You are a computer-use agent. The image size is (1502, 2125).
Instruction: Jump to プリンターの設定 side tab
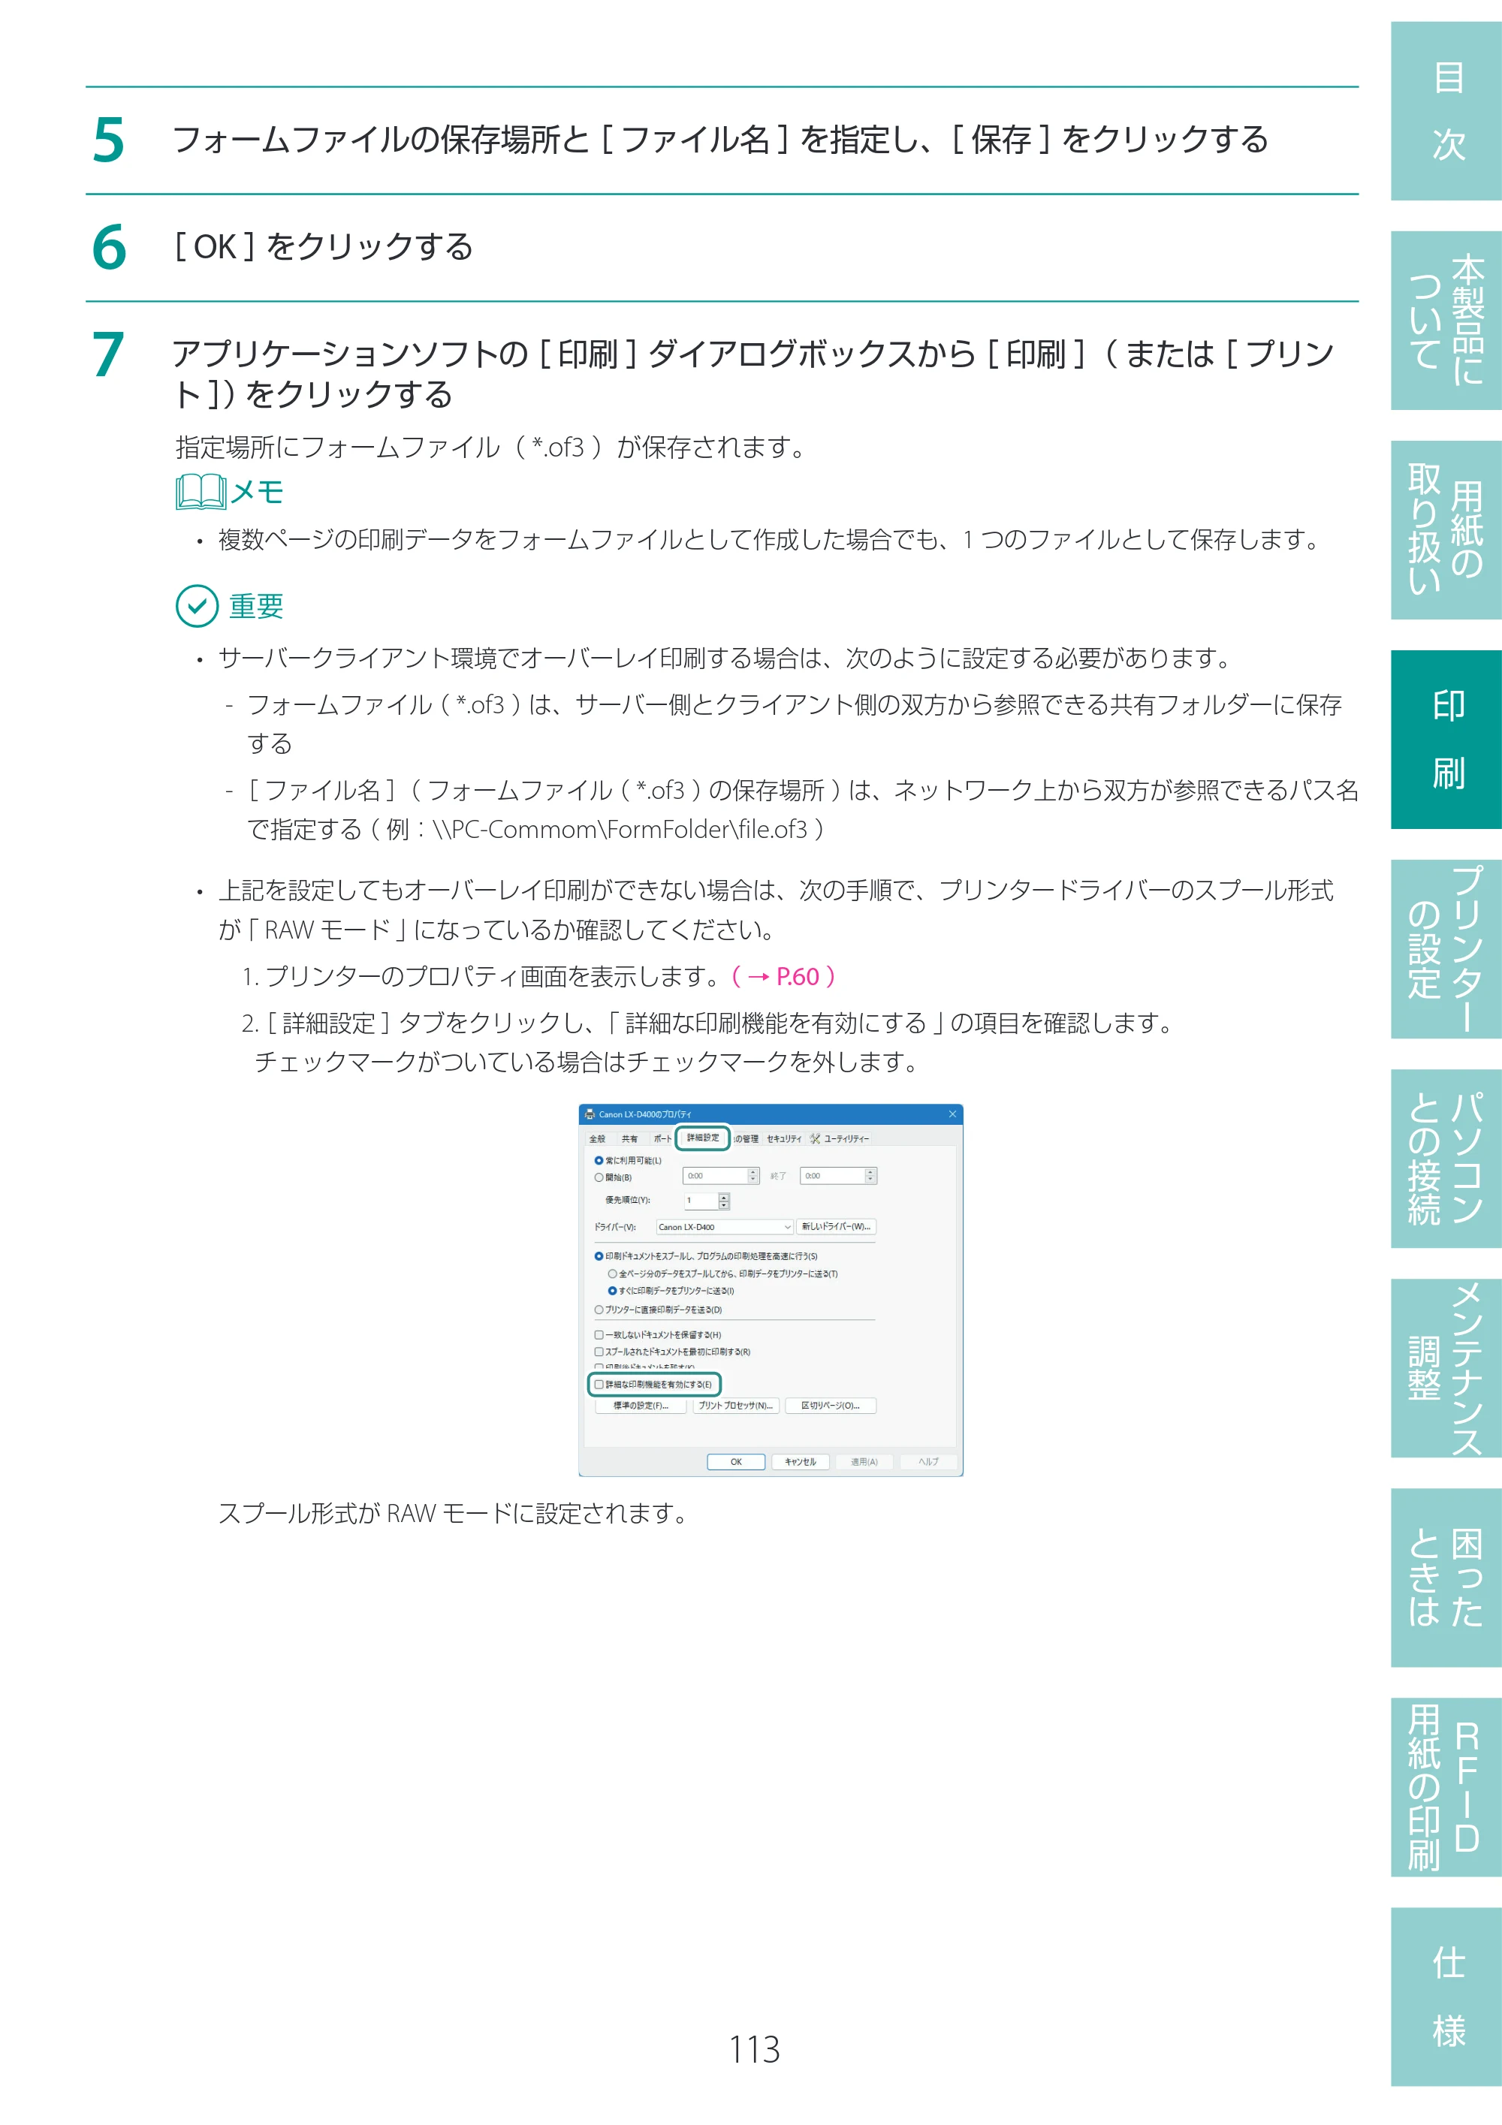(1446, 948)
